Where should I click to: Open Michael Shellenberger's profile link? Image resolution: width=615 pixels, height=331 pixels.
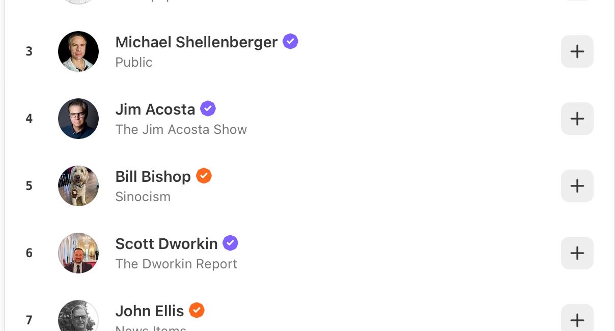pos(196,42)
